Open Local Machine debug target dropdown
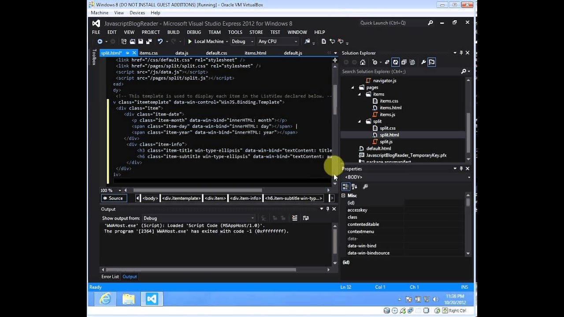Image resolution: width=564 pixels, height=317 pixels. (227, 41)
